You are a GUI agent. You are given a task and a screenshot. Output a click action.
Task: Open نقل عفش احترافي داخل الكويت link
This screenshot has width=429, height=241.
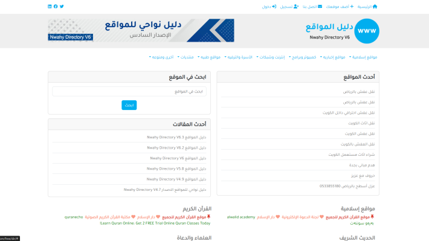point(349,112)
